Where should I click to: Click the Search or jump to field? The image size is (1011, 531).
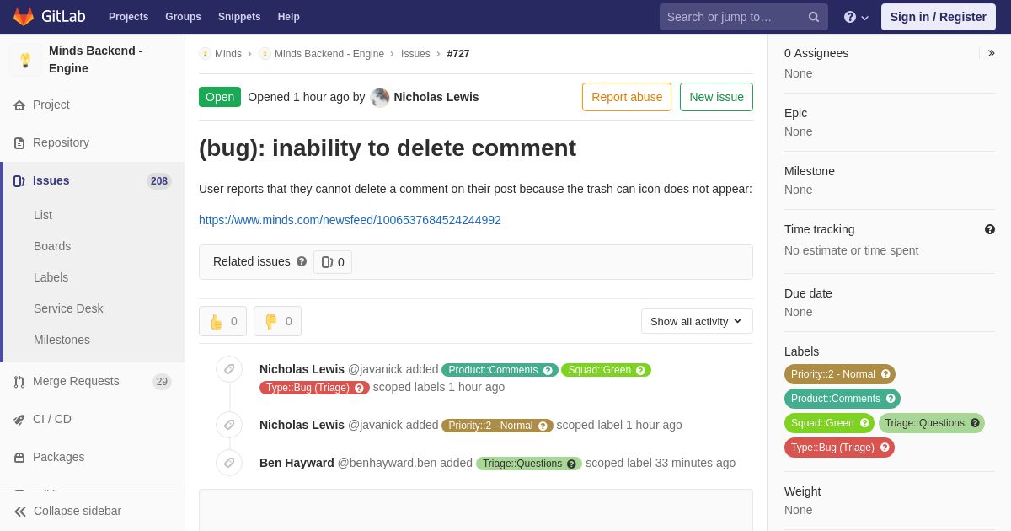coord(744,17)
